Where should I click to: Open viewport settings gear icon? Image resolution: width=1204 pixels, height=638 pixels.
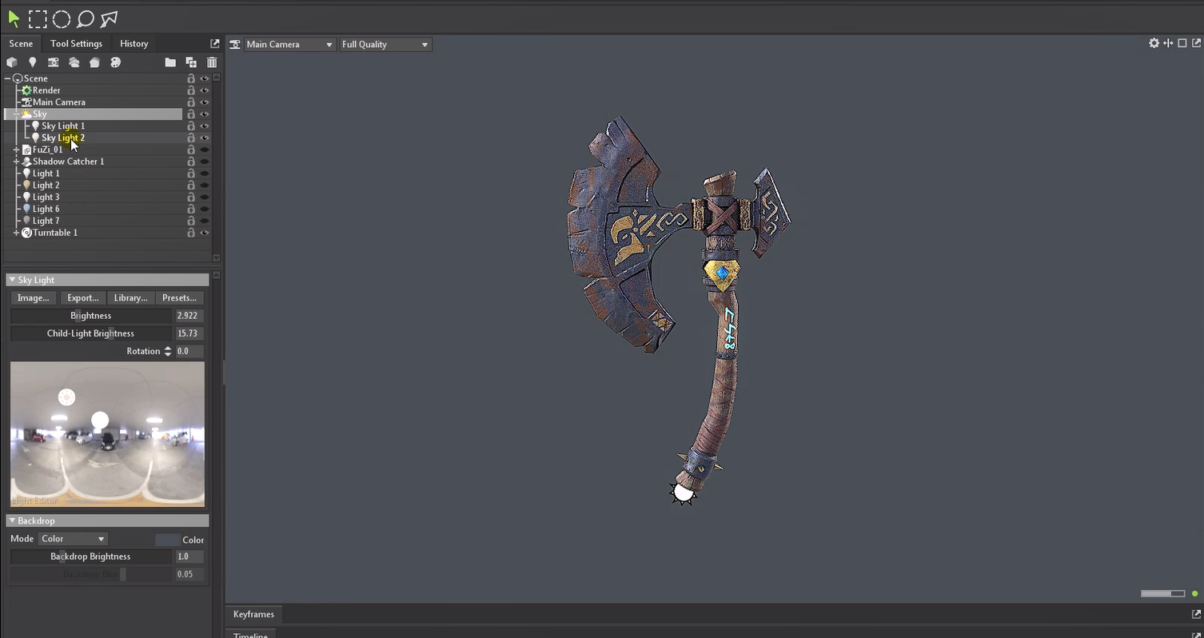click(1154, 44)
